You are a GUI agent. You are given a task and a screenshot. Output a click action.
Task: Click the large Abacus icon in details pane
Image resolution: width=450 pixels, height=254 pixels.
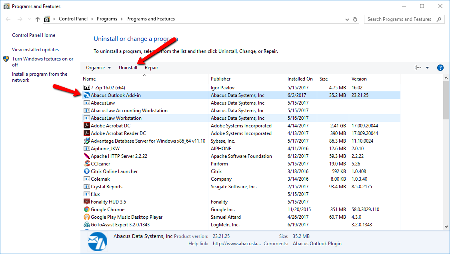(x=98, y=242)
